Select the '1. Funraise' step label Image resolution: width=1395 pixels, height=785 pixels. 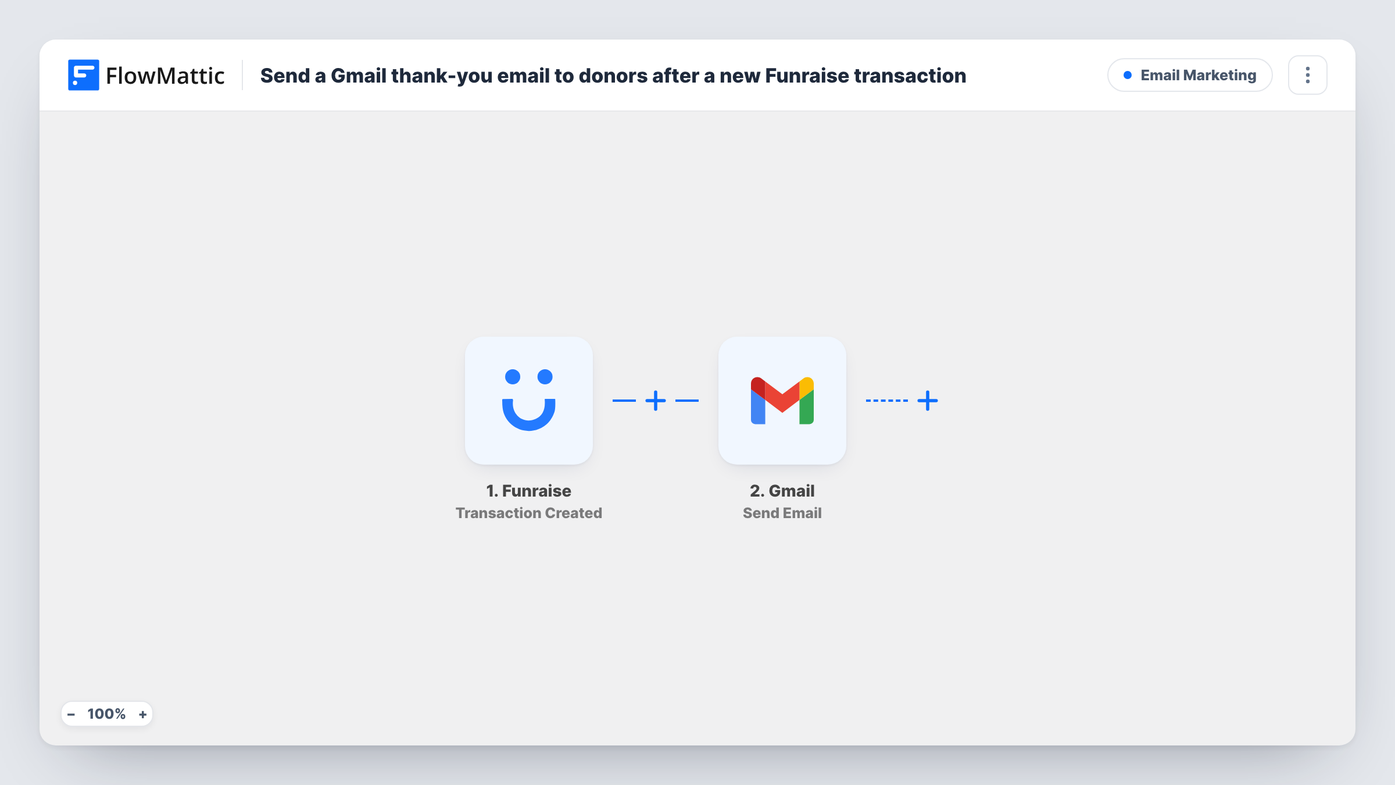[x=529, y=491]
